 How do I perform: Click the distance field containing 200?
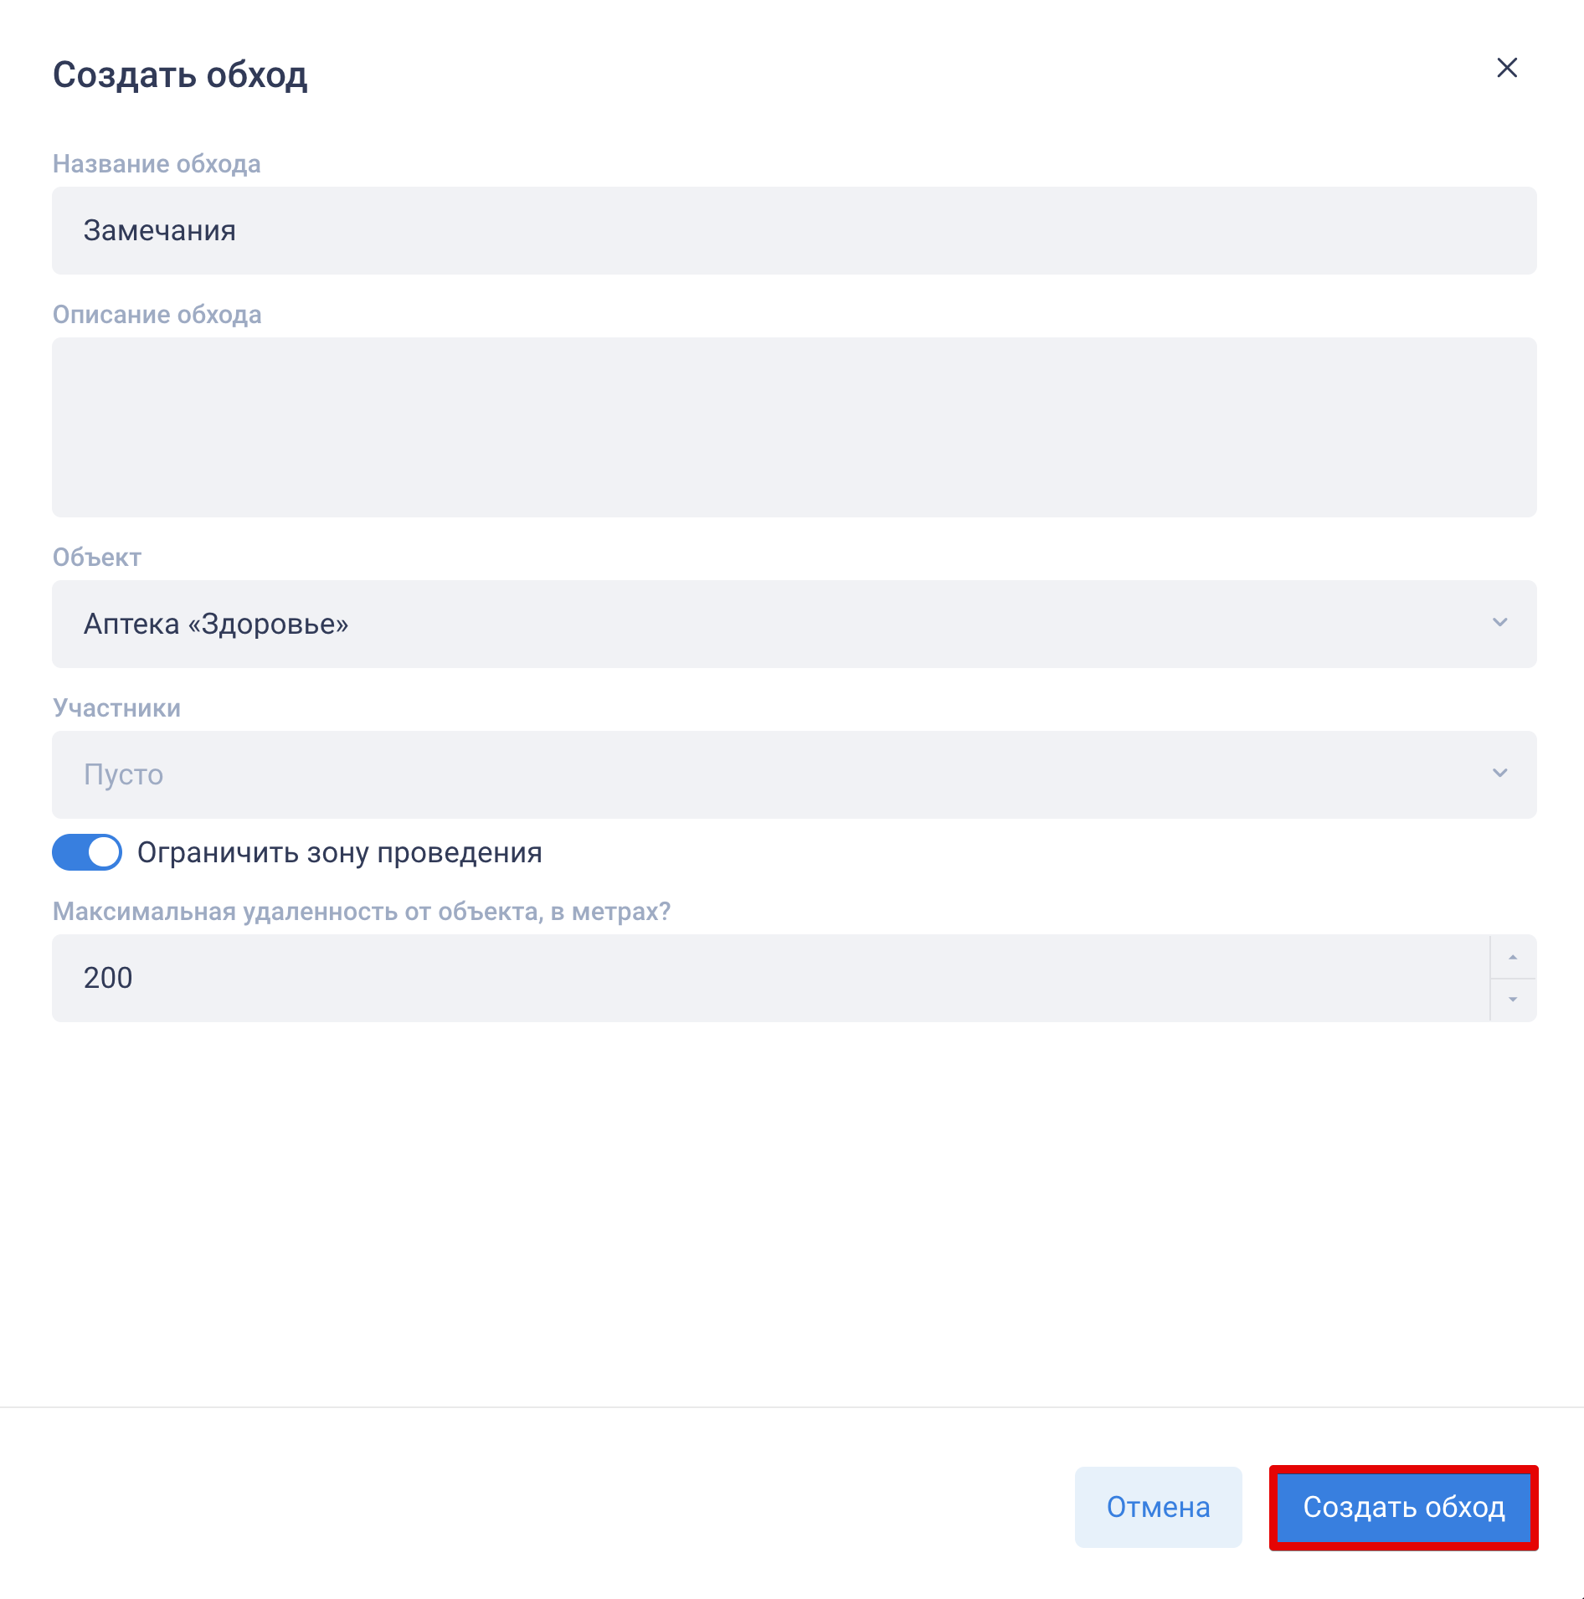770,978
